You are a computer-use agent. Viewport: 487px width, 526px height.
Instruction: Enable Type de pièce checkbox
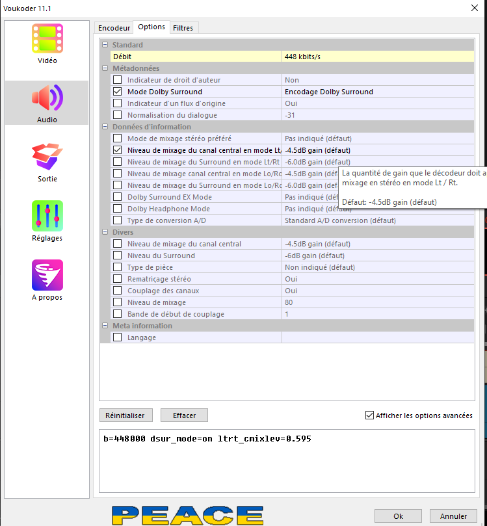coord(118,267)
